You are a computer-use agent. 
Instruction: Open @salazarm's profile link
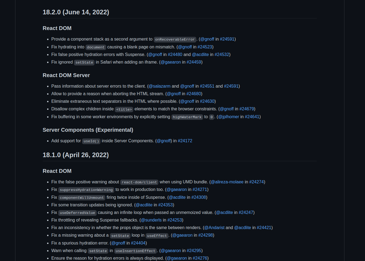click(x=159, y=86)
